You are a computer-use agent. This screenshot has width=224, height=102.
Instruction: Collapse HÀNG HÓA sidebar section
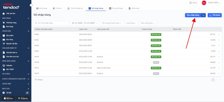click(x=29, y=31)
